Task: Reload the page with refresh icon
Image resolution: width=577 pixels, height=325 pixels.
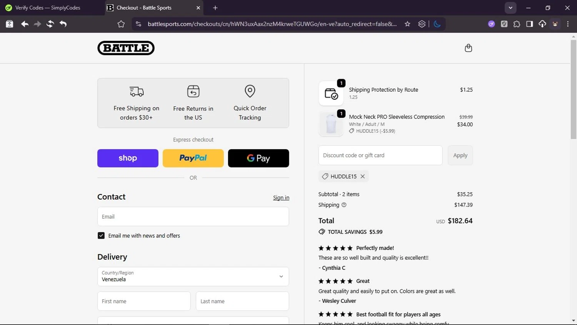Action: 50,24
